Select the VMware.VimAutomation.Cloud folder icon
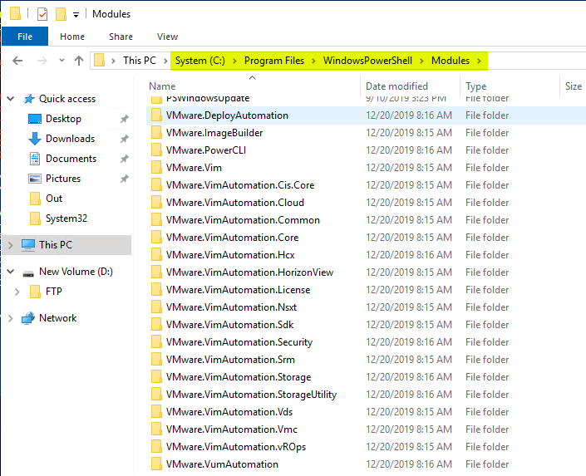 156,203
